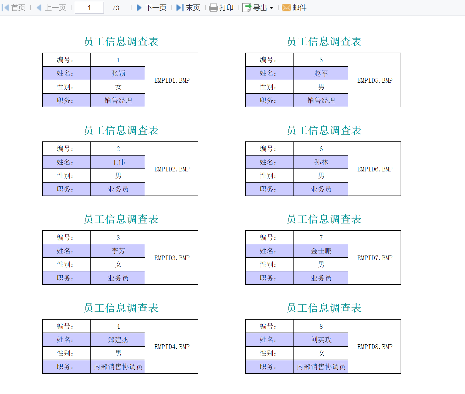Image resolution: width=465 pixels, height=394 pixels.
Task: Select employee 4's 内部销售协调员 job cell
Action: [118, 367]
